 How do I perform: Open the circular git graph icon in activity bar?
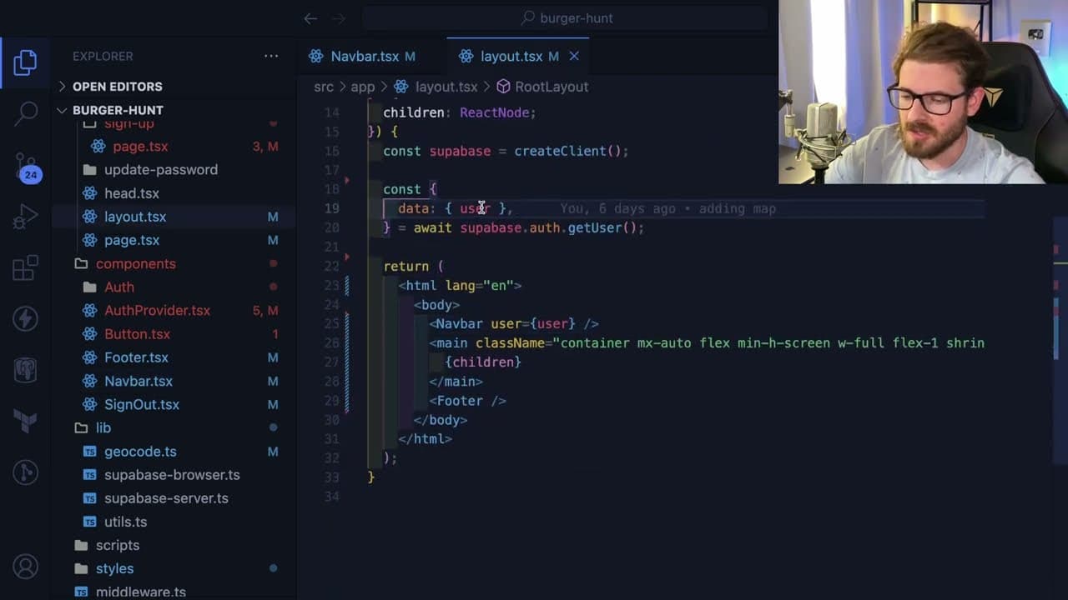[26, 472]
